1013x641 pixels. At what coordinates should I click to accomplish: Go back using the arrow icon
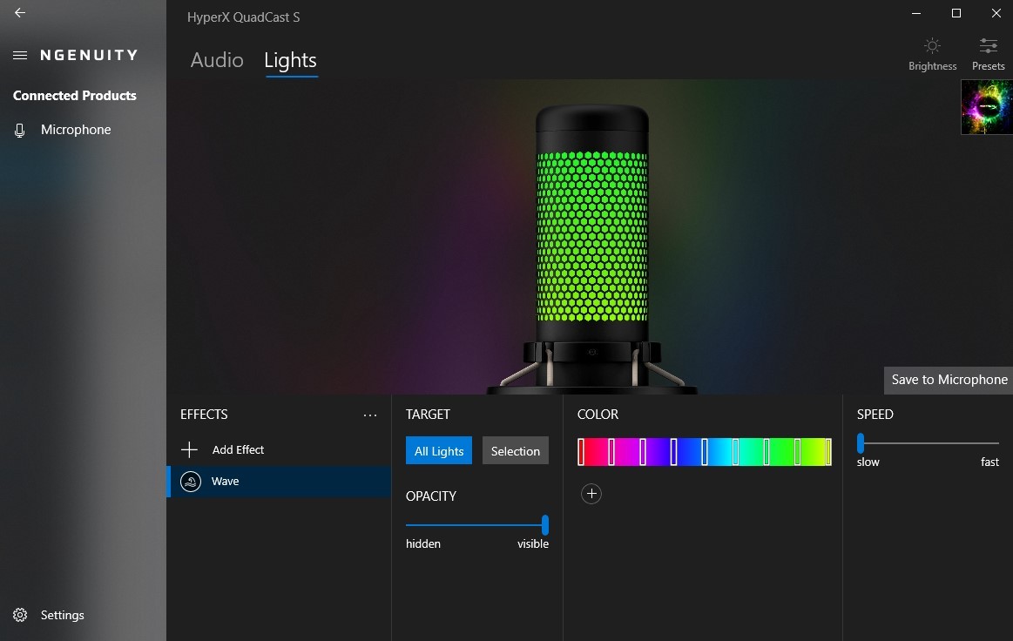click(x=20, y=13)
